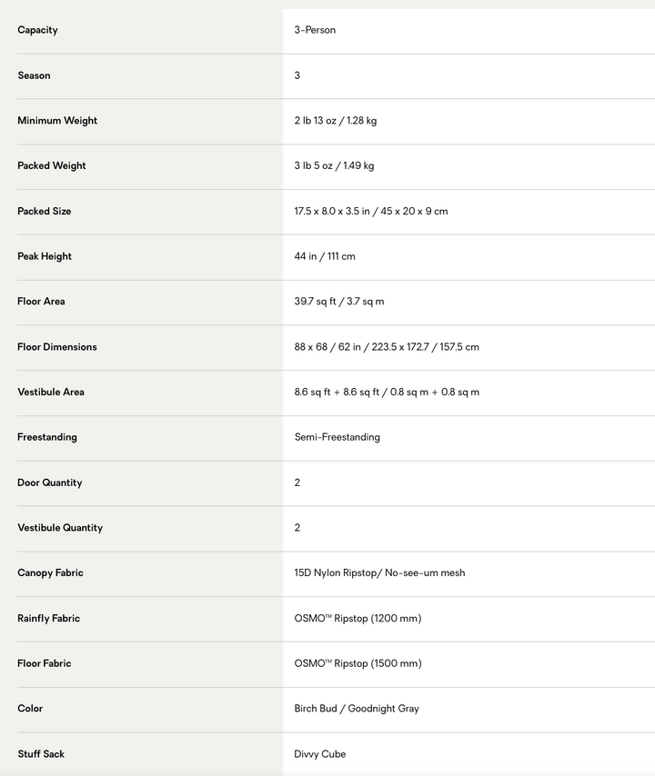Click the Vestibule Area value
The width and height of the screenshot is (655, 776).
[x=387, y=392]
